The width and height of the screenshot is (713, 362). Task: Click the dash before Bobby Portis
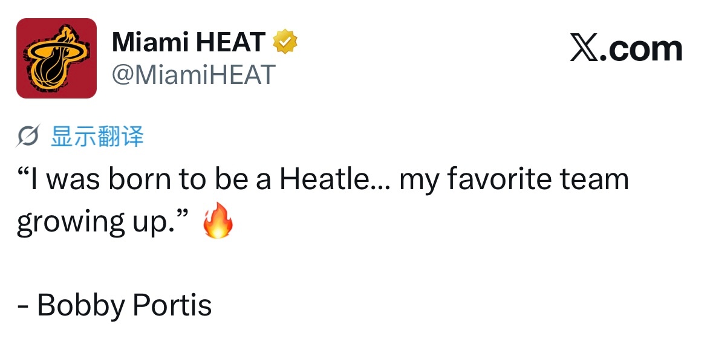click(23, 306)
